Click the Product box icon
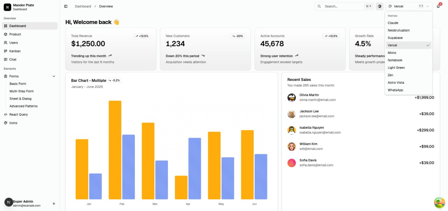The image size is (448, 211). (x=6, y=34)
